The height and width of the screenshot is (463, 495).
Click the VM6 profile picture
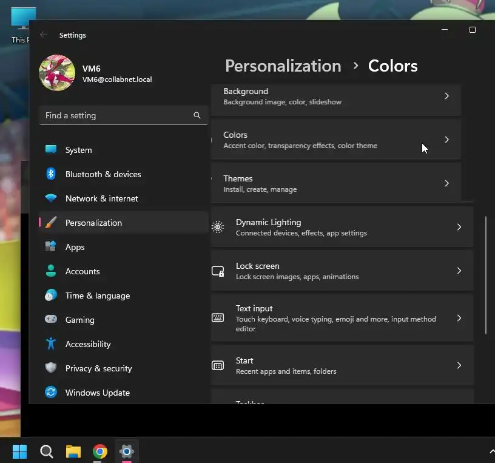[x=57, y=73]
